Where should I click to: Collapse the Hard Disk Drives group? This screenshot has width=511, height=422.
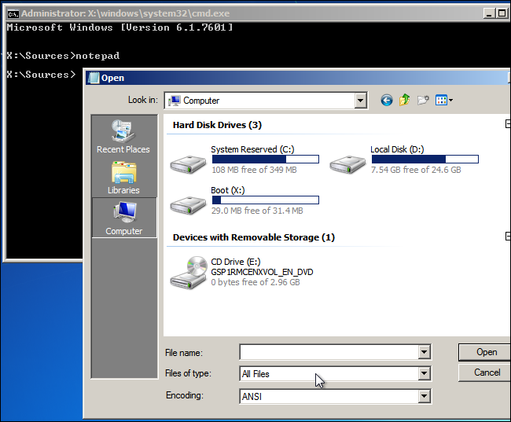pyautogui.click(x=508, y=124)
